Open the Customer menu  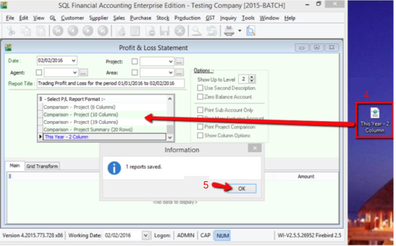[x=72, y=18]
